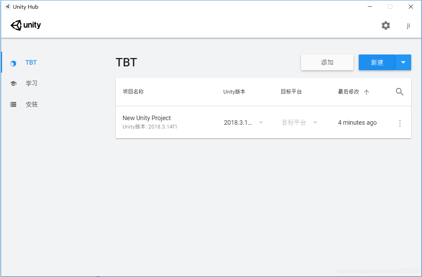The image size is (422, 277).
Task: Minimize the Unity Hub window
Action: click(x=370, y=7)
